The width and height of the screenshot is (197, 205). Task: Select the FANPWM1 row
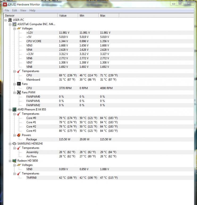point(110,101)
